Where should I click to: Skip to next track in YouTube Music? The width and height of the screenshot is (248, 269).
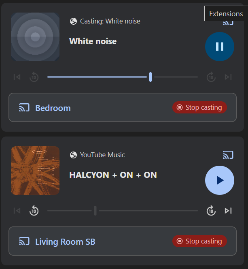pyautogui.click(x=228, y=211)
